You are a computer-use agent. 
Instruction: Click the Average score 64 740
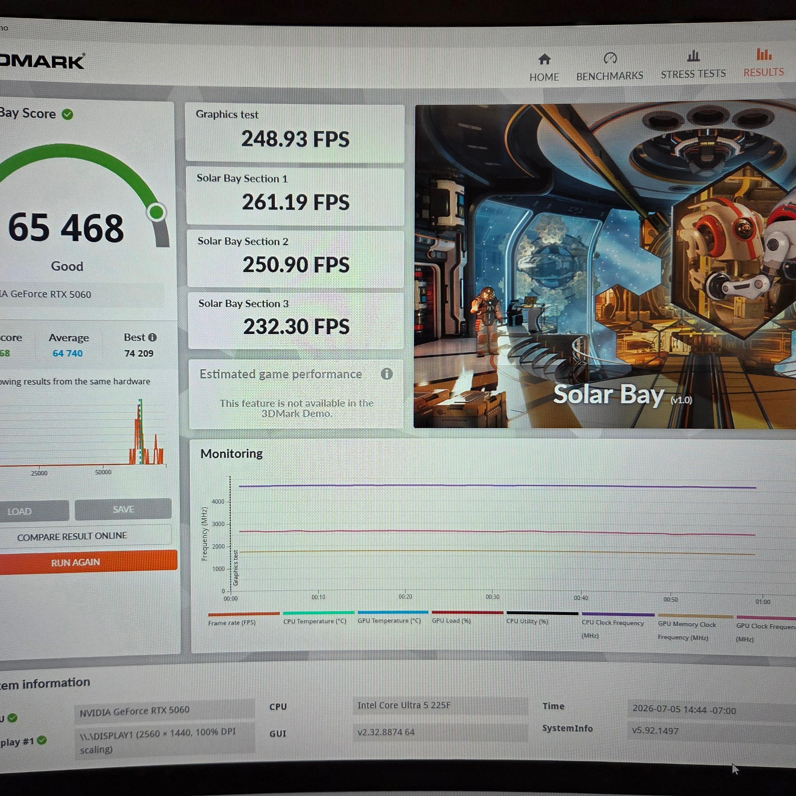tap(68, 353)
